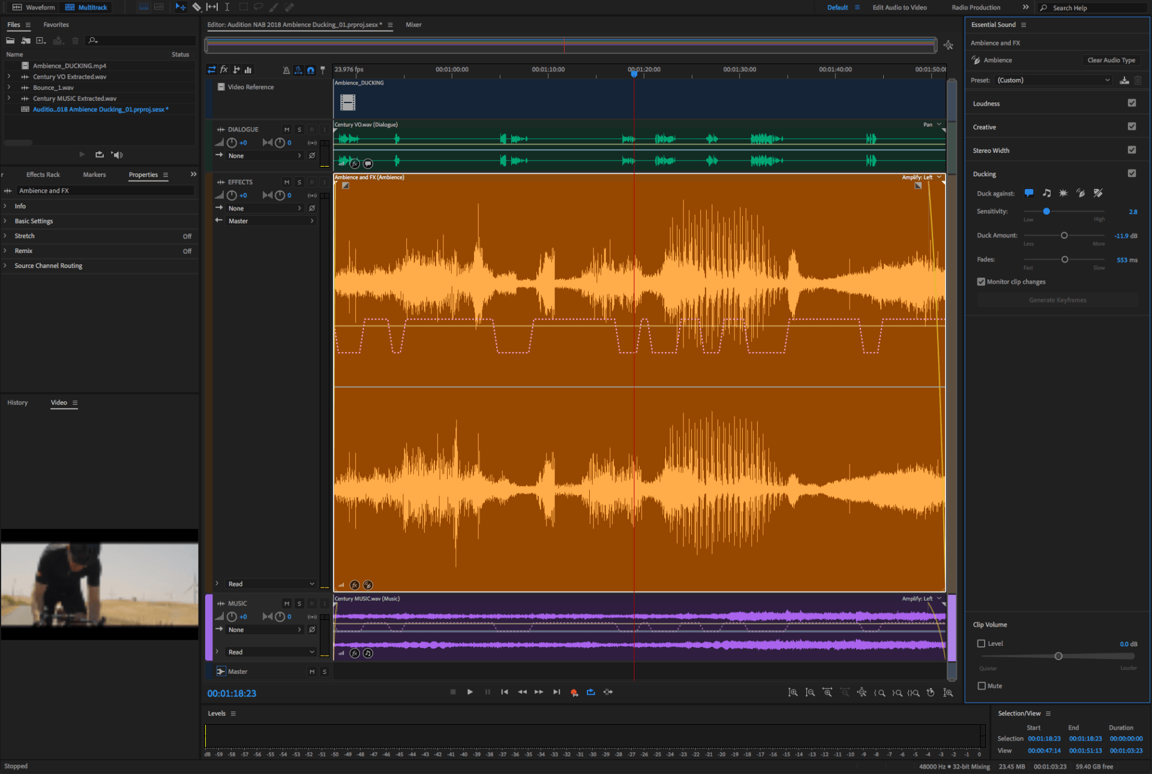Screen dimensions: 1152x774
Task: Open workspace overflow chevron next to Radio Production
Action: pos(1025,7)
